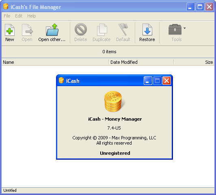Click the Delete toolbar icon
Screen dimensions: 216x195
tap(81, 29)
